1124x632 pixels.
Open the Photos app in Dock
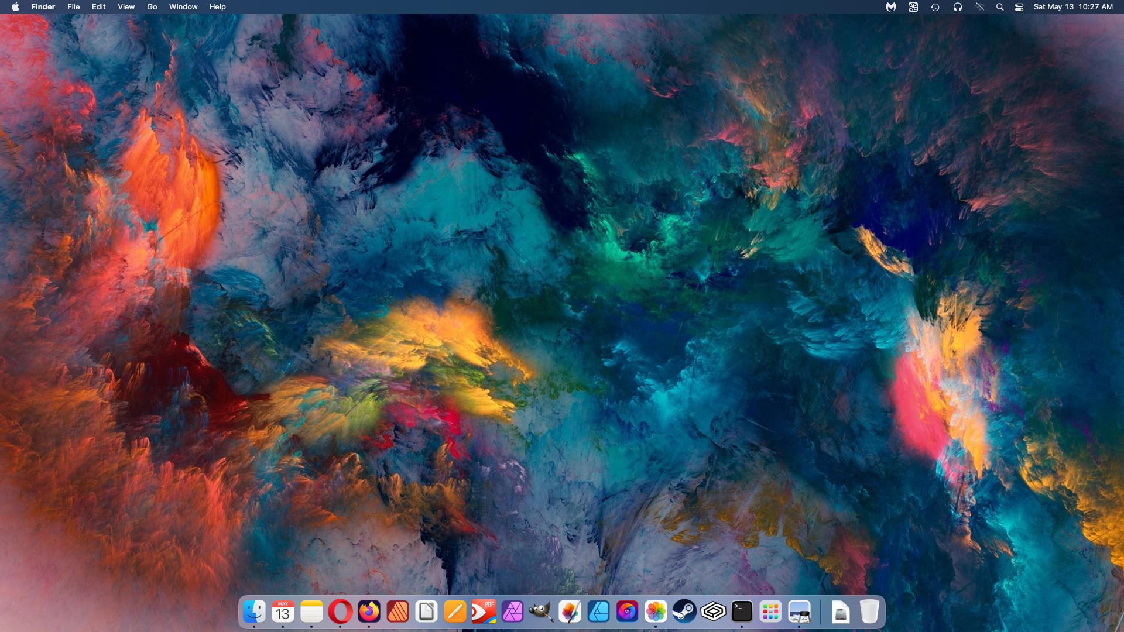656,612
